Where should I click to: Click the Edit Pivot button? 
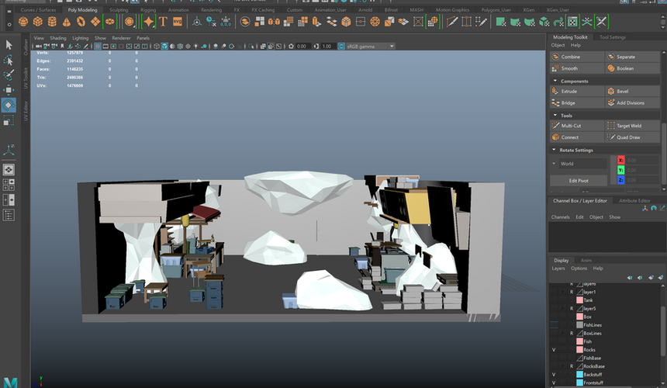pyautogui.click(x=579, y=180)
